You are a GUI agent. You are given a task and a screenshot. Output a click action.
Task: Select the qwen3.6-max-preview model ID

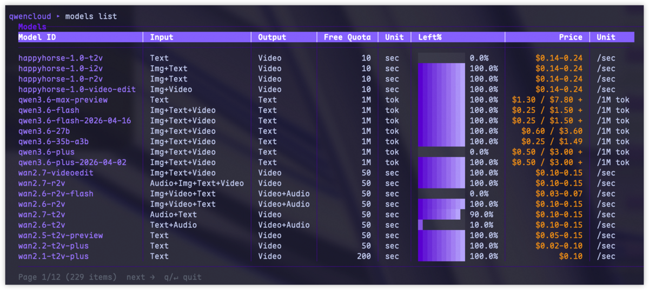(x=63, y=100)
